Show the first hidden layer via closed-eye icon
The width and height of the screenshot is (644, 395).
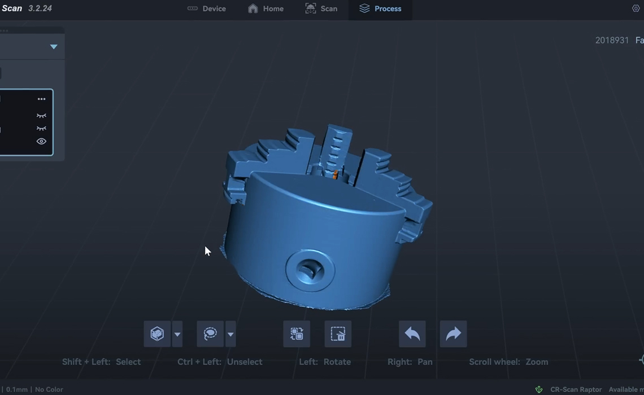tap(41, 115)
